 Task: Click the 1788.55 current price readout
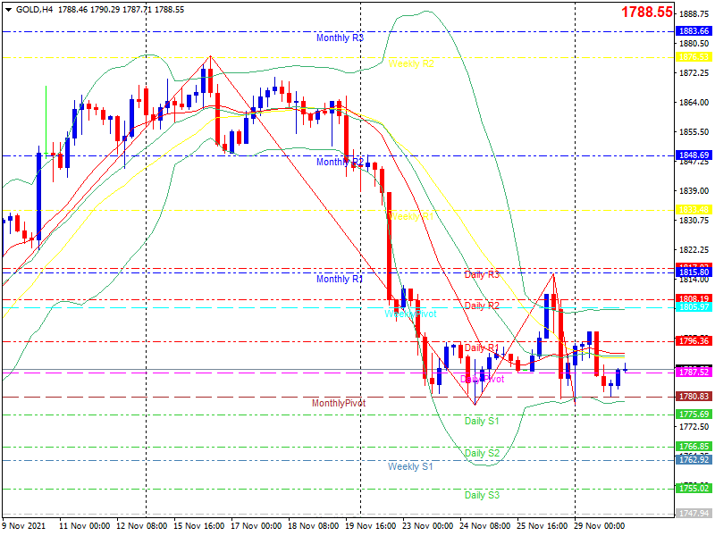(647, 12)
